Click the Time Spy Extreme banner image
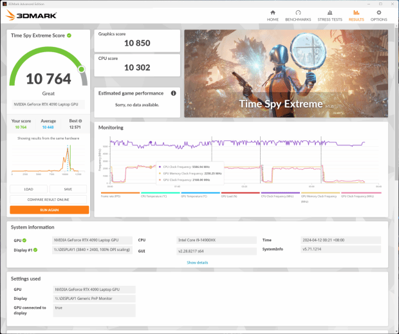This screenshot has height=334, width=399. [286, 73]
